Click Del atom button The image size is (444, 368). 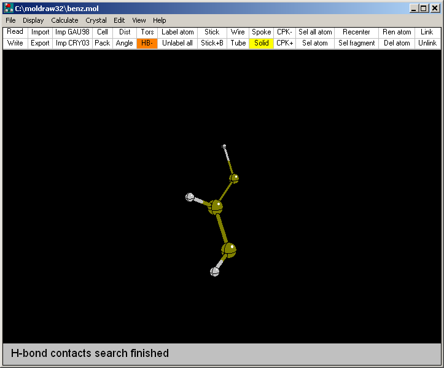pyautogui.click(x=397, y=43)
